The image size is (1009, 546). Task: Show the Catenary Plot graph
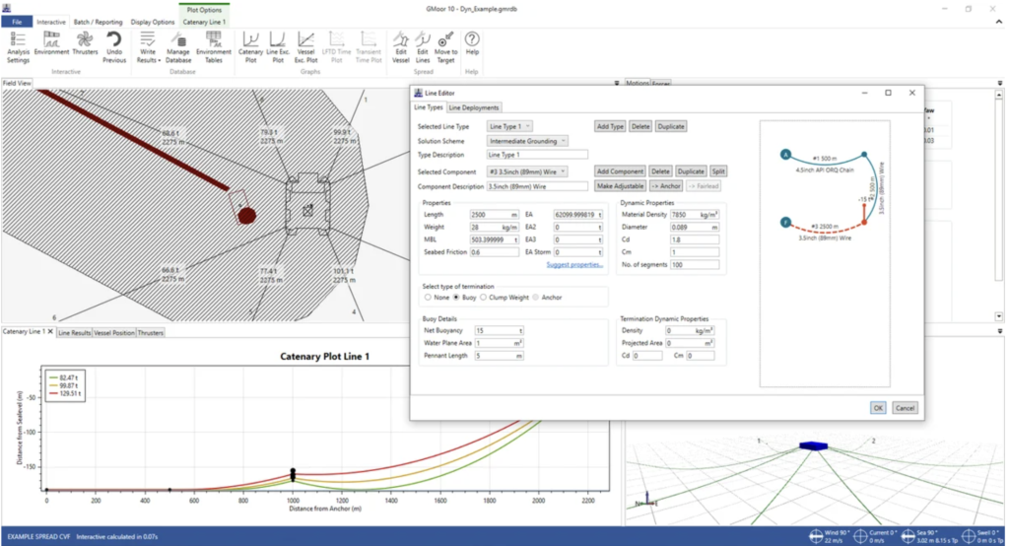251,44
